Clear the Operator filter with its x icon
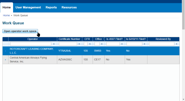The image size is (185, 101). (54, 44)
